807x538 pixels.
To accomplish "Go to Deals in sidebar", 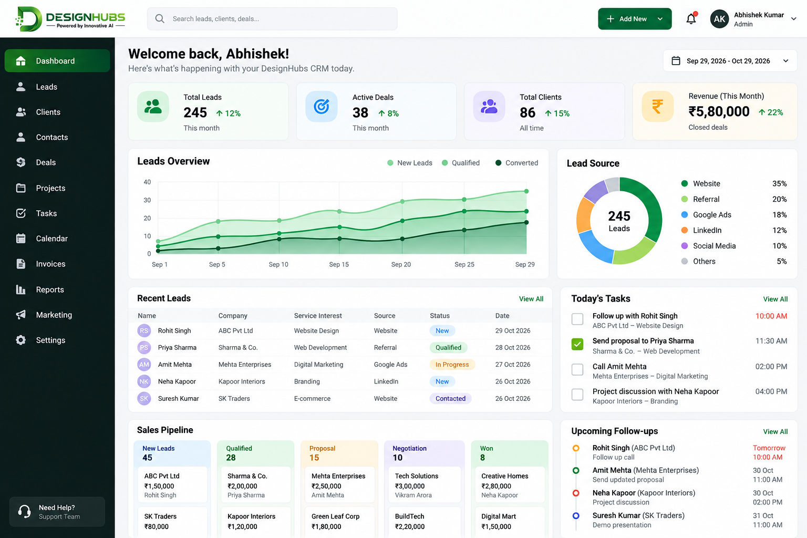I will coord(57,162).
